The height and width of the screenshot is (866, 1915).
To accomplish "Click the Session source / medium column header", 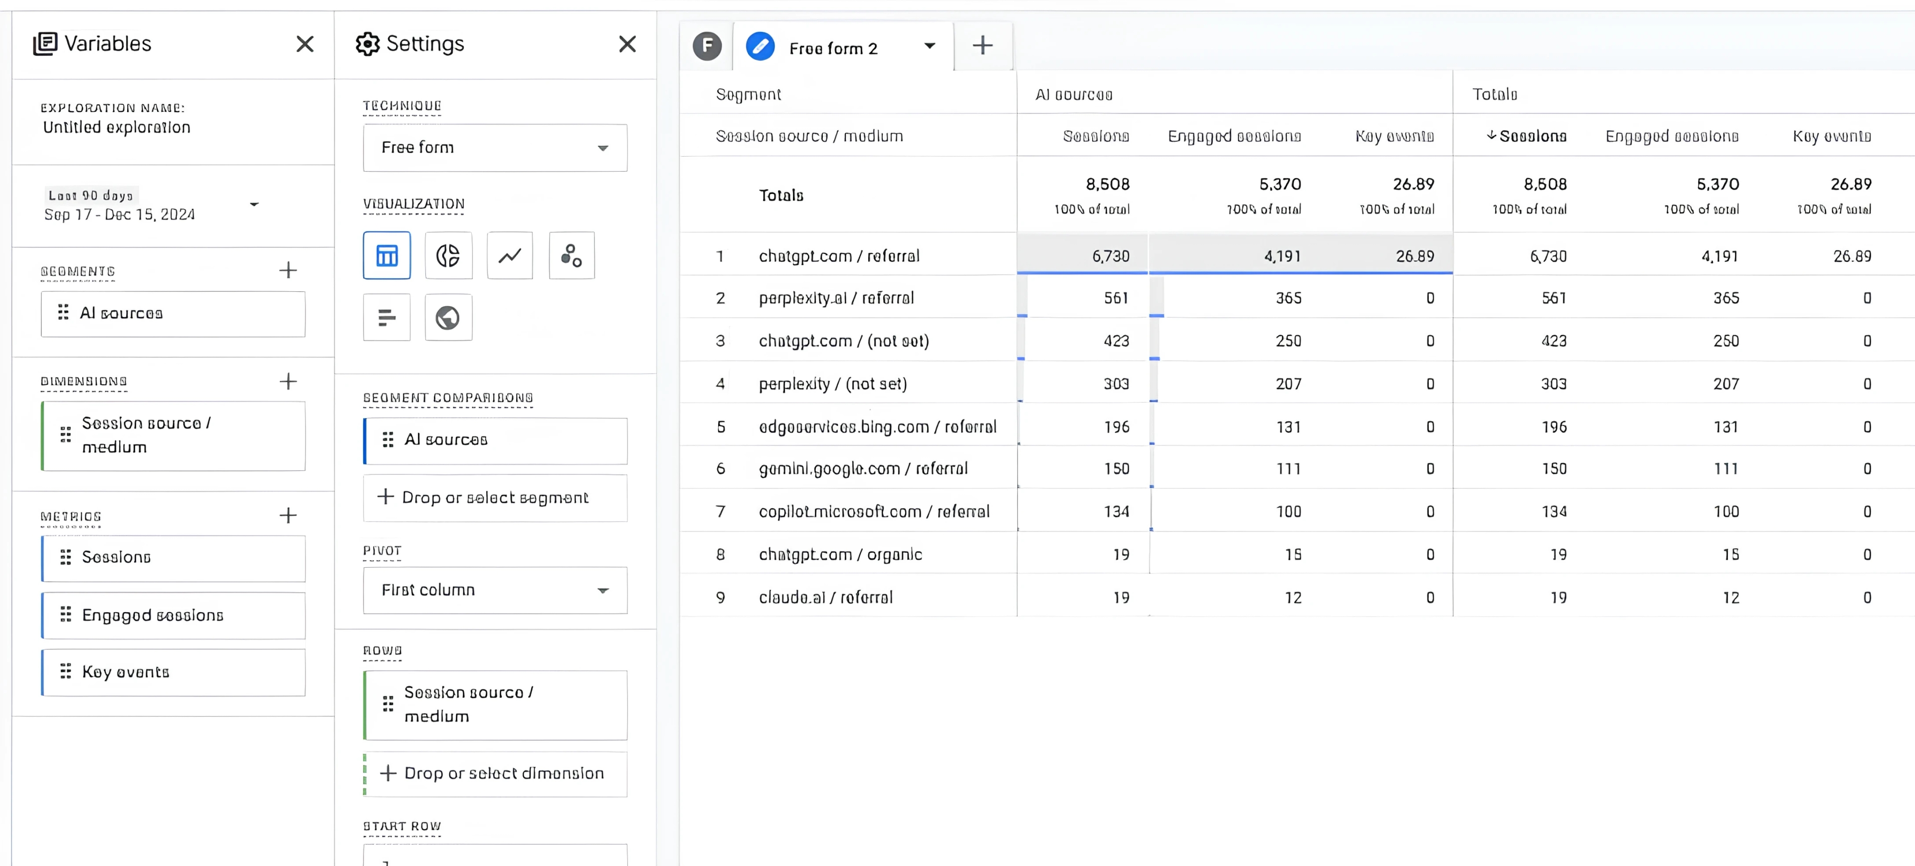I will (x=809, y=136).
